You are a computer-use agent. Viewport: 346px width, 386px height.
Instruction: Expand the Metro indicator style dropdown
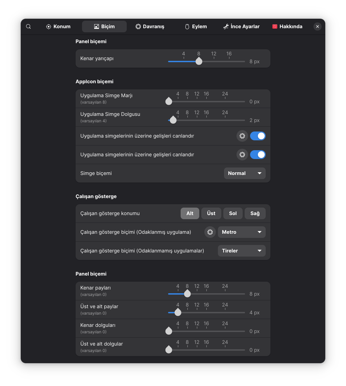coord(242,232)
